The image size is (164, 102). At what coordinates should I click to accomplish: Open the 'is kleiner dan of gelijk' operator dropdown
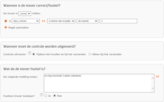pos(61,21)
